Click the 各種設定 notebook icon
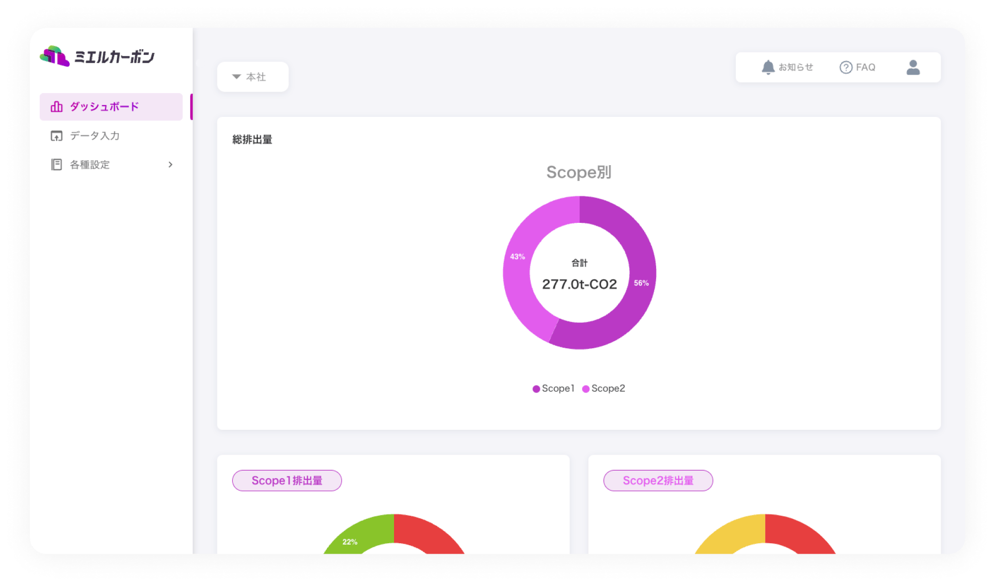The width and height of the screenshot is (995, 586). coord(57,165)
